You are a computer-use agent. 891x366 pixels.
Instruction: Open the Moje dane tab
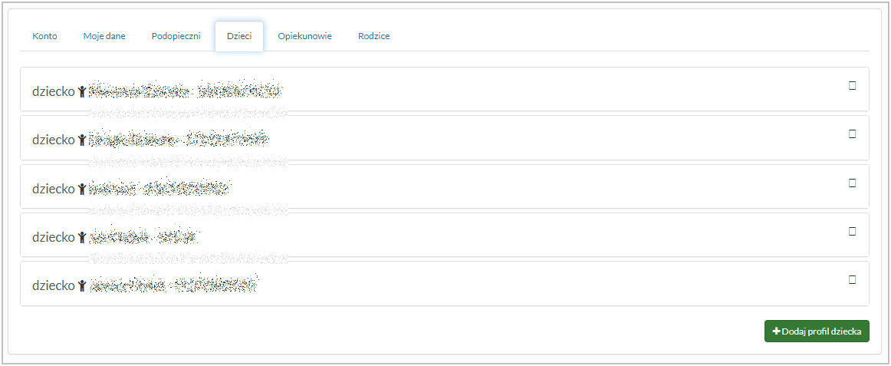pyautogui.click(x=104, y=36)
